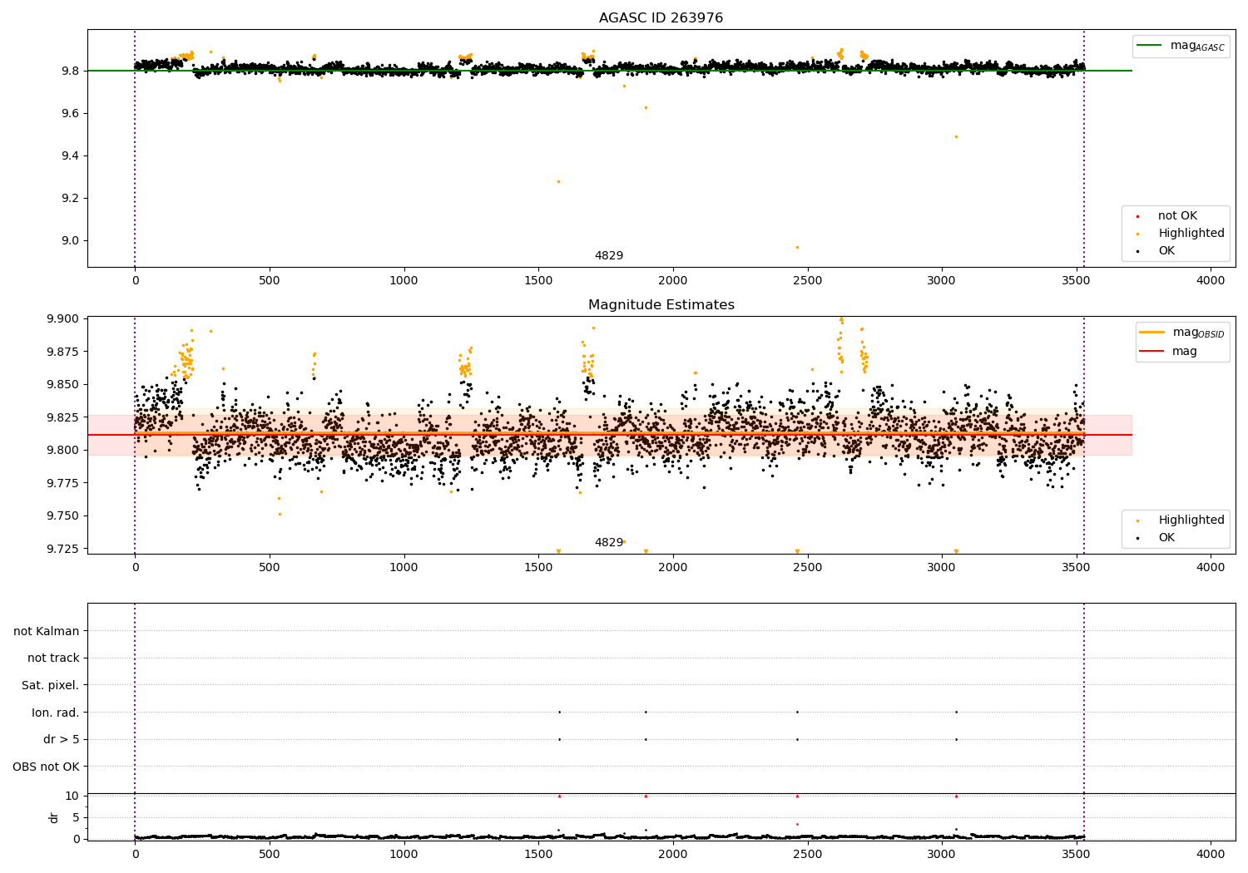Viewport: 1248px width, 873px height.
Task: Click the red dr marker near x=2460 at dr 10
Action: click(797, 796)
